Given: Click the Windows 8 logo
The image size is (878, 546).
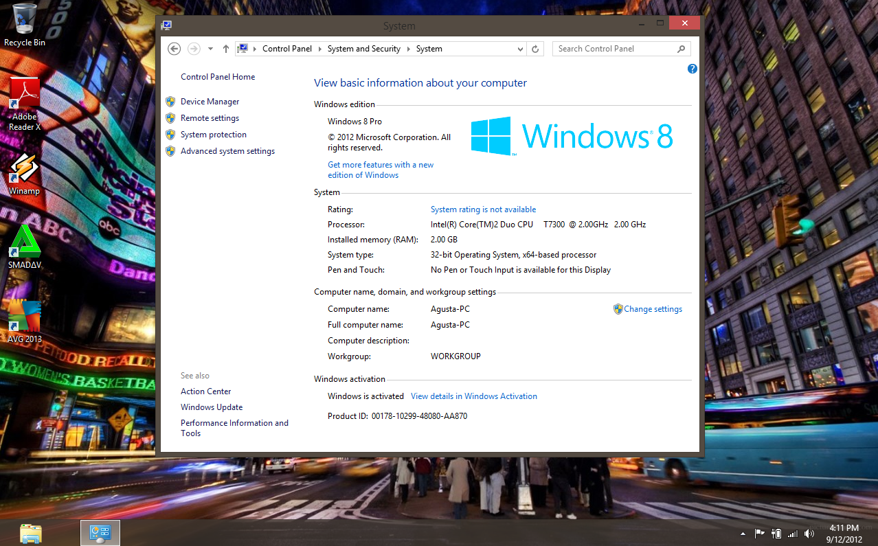Looking at the screenshot, I should coord(572,136).
